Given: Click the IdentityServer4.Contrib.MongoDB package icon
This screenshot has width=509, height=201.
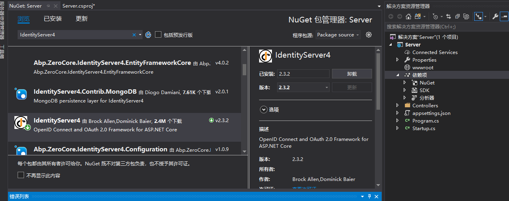Looking at the screenshot, I should (x=21, y=94).
